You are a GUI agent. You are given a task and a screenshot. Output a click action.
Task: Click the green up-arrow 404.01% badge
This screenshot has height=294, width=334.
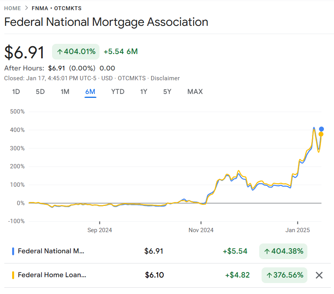pos(75,51)
